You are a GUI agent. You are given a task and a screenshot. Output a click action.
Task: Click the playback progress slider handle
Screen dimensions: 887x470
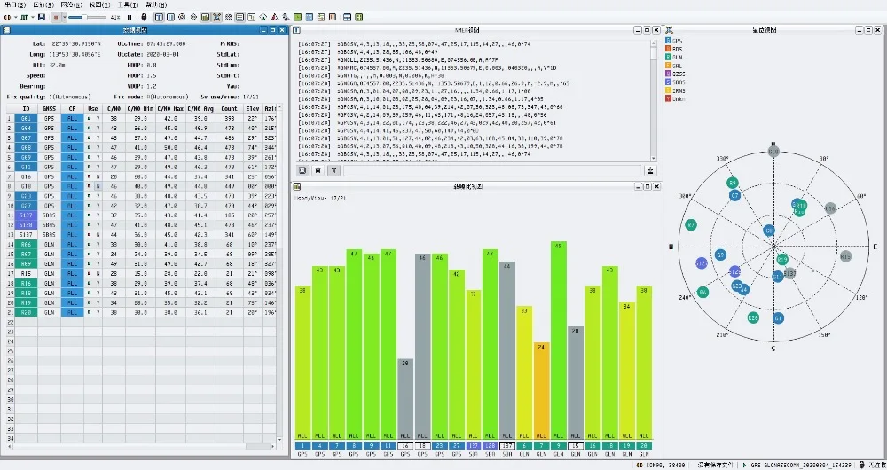(x=84, y=17)
